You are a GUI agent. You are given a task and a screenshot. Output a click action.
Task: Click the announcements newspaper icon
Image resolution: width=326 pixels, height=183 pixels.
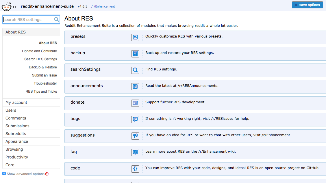tap(135, 86)
